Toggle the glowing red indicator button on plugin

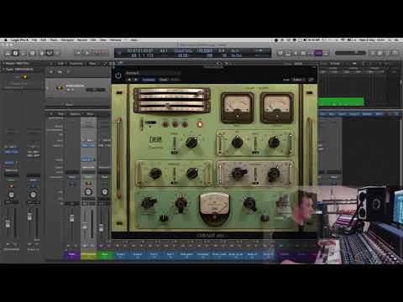click(x=200, y=124)
